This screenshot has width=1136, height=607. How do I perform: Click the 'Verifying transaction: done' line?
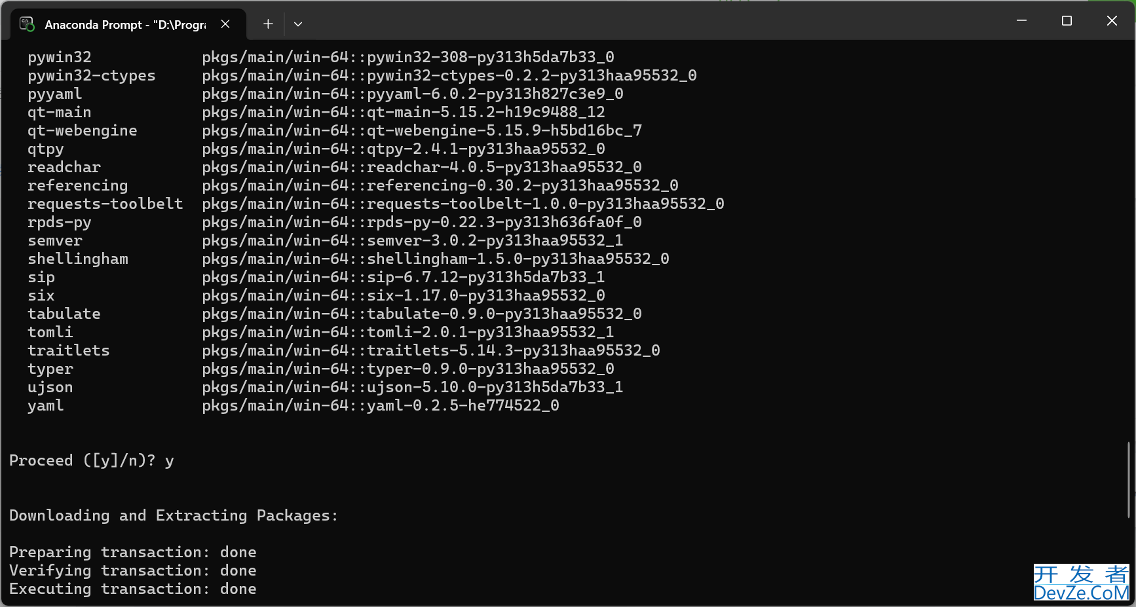tap(133, 570)
